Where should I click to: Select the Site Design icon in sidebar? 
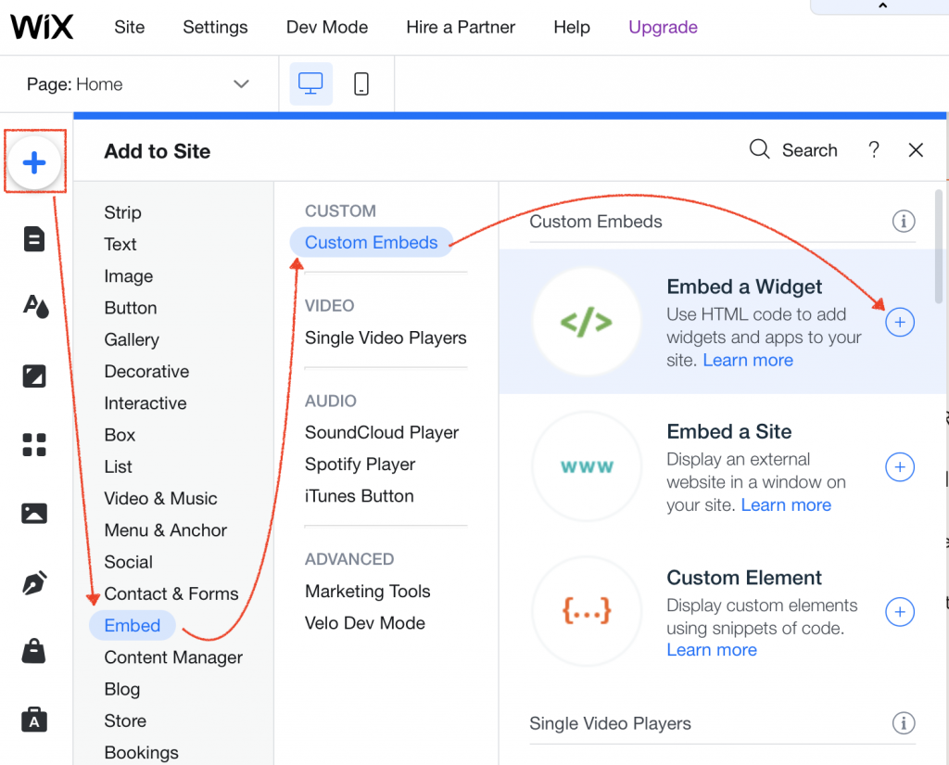(x=34, y=307)
